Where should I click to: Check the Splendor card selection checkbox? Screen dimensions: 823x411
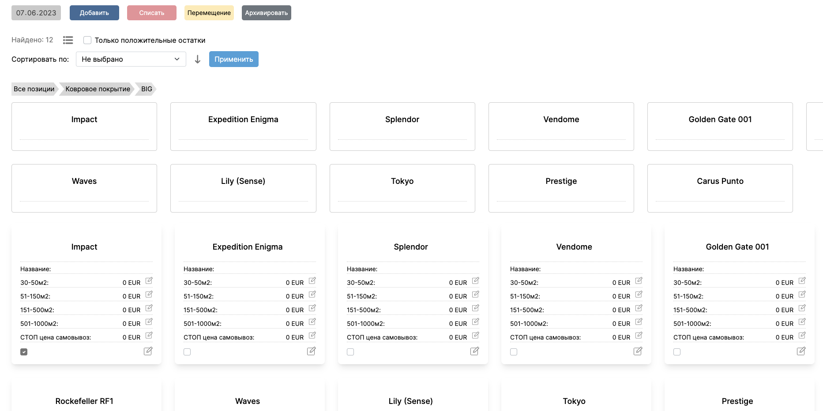click(350, 351)
